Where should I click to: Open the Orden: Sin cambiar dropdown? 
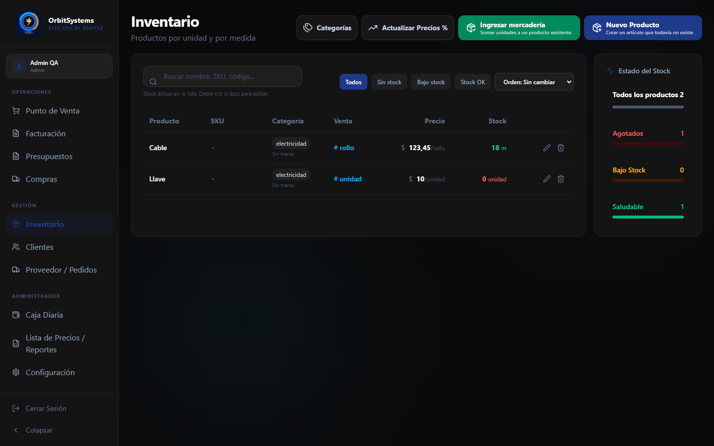pos(534,82)
